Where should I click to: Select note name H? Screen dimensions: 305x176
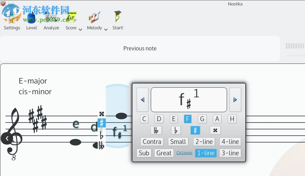232,119
